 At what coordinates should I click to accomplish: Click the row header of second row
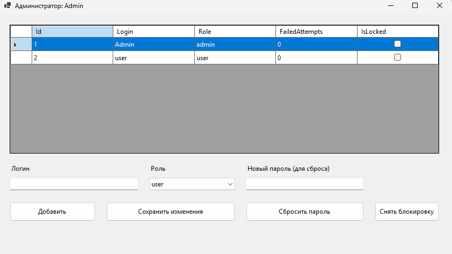coord(21,57)
